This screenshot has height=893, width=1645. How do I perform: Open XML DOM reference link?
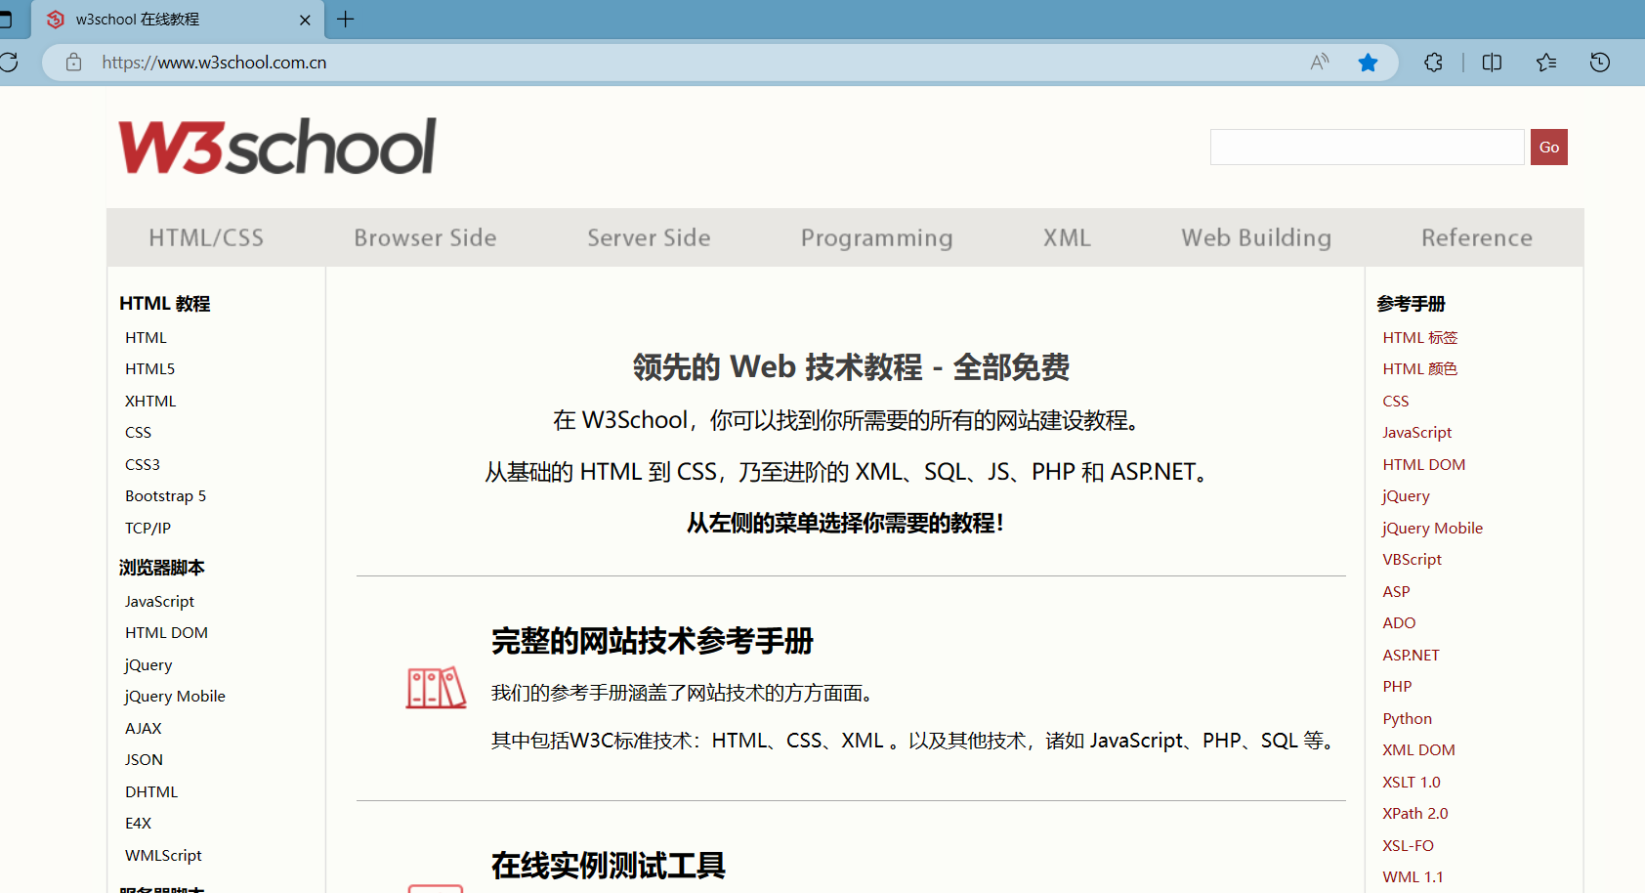(x=1418, y=749)
